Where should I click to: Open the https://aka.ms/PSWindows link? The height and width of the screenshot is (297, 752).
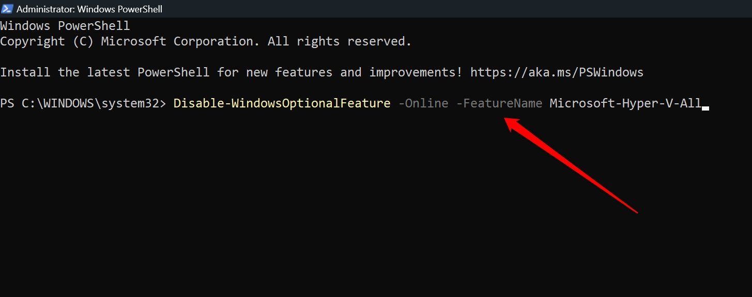point(557,72)
